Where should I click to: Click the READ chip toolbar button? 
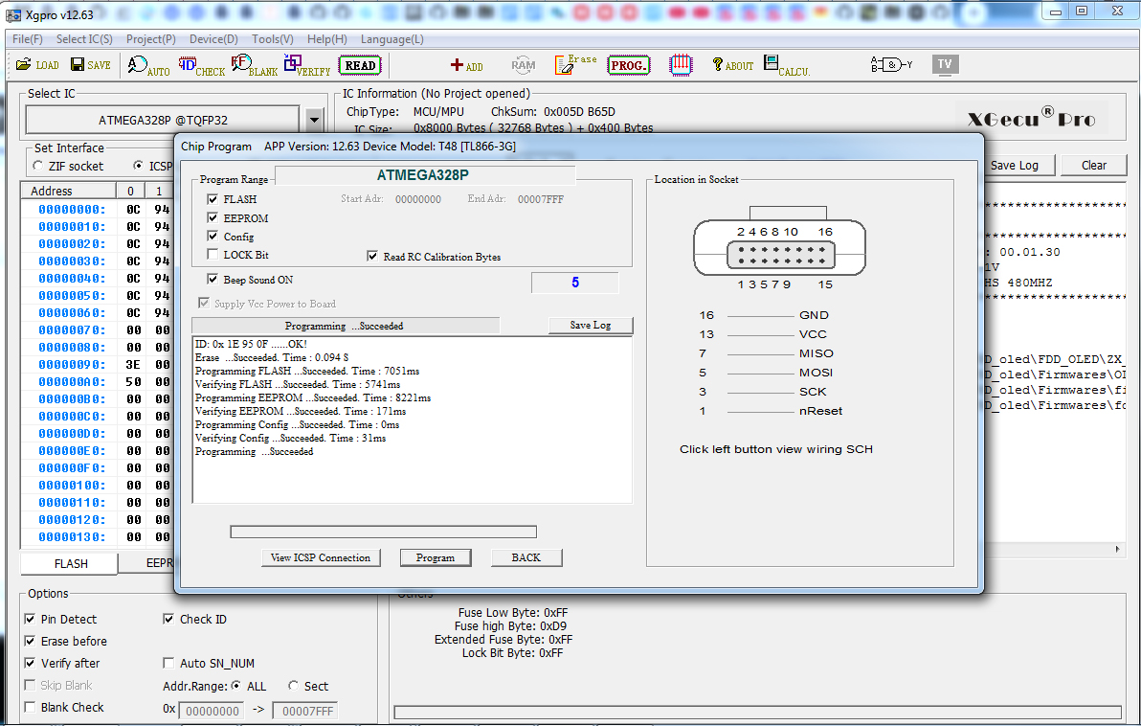click(x=360, y=65)
